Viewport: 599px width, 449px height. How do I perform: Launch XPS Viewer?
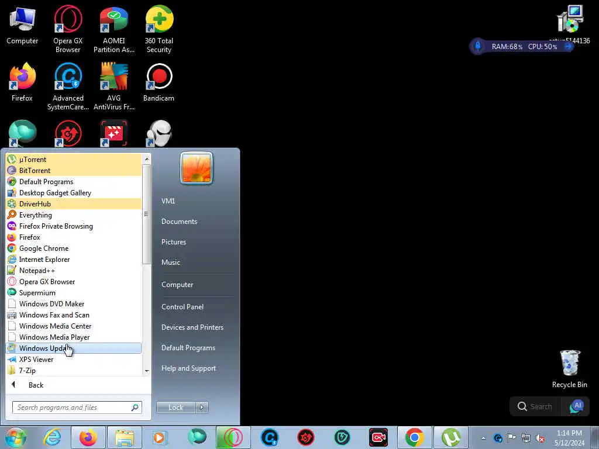tap(73, 360)
